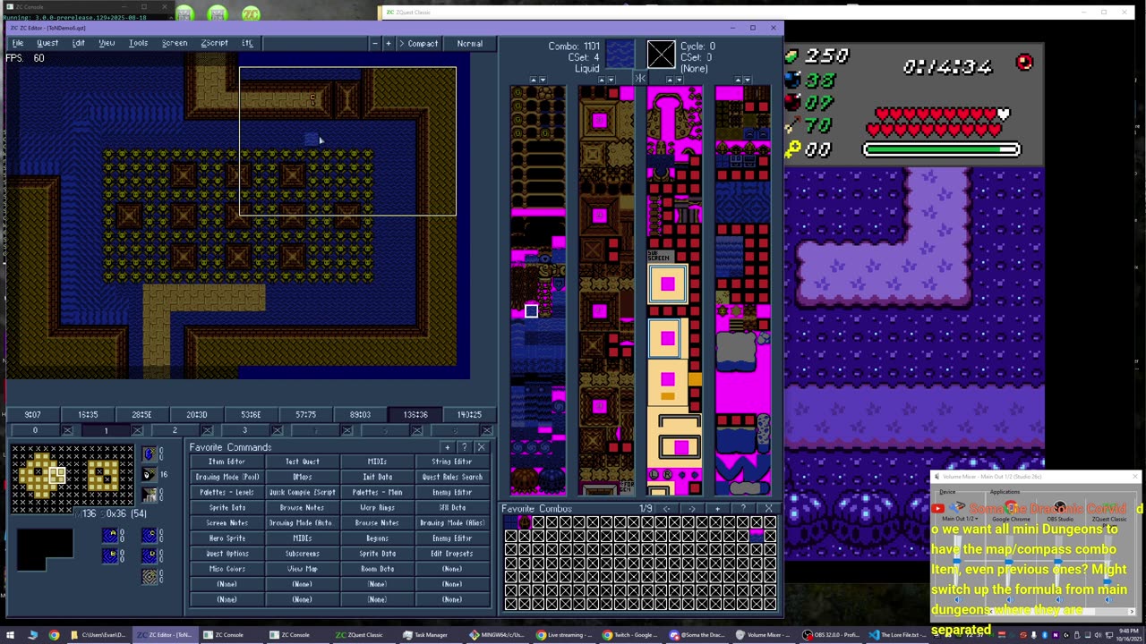Toggle the X checkbox beside layer 2 tab
This screenshot has width=1146, height=644.
[x=207, y=430]
